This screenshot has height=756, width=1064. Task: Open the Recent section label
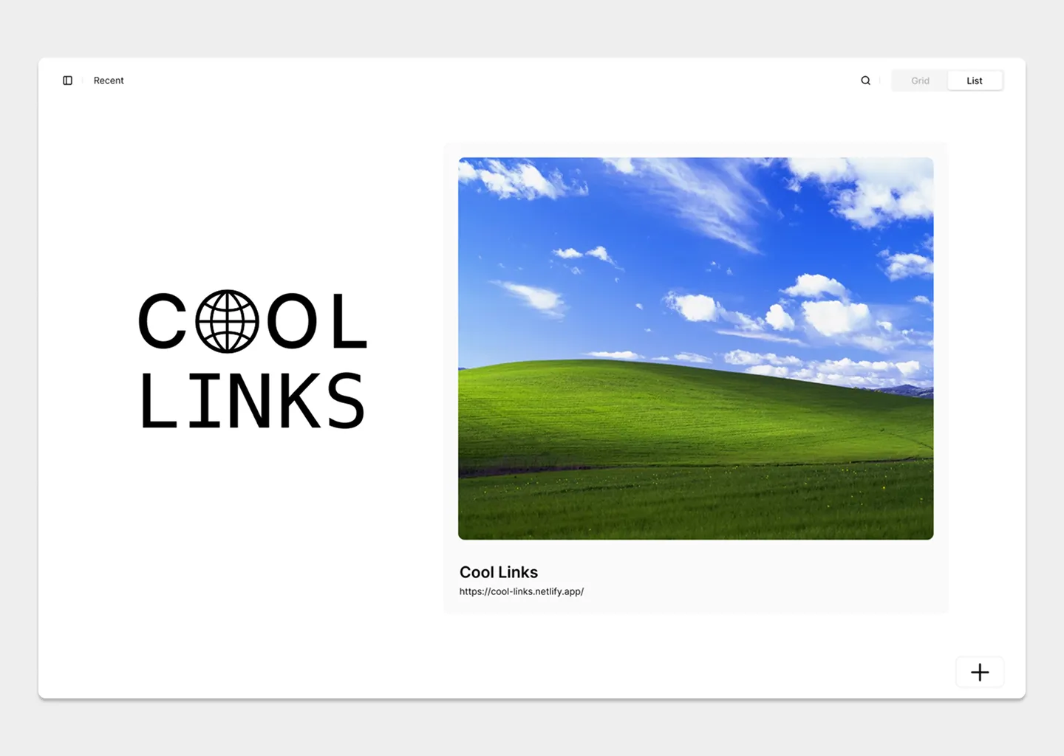(x=109, y=80)
